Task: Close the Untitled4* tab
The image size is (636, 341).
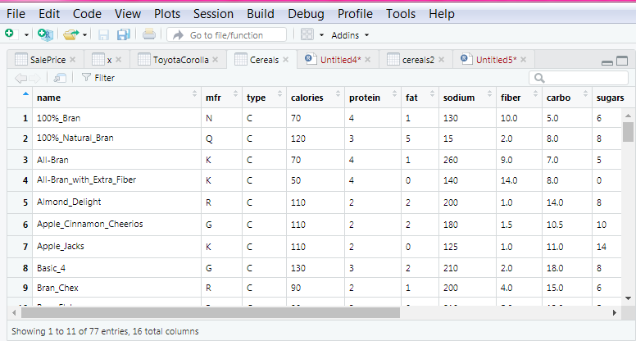Action: tap(367, 60)
